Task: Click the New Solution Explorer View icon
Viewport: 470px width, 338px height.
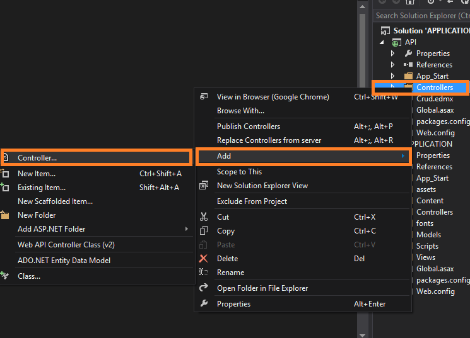Action: click(x=204, y=186)
